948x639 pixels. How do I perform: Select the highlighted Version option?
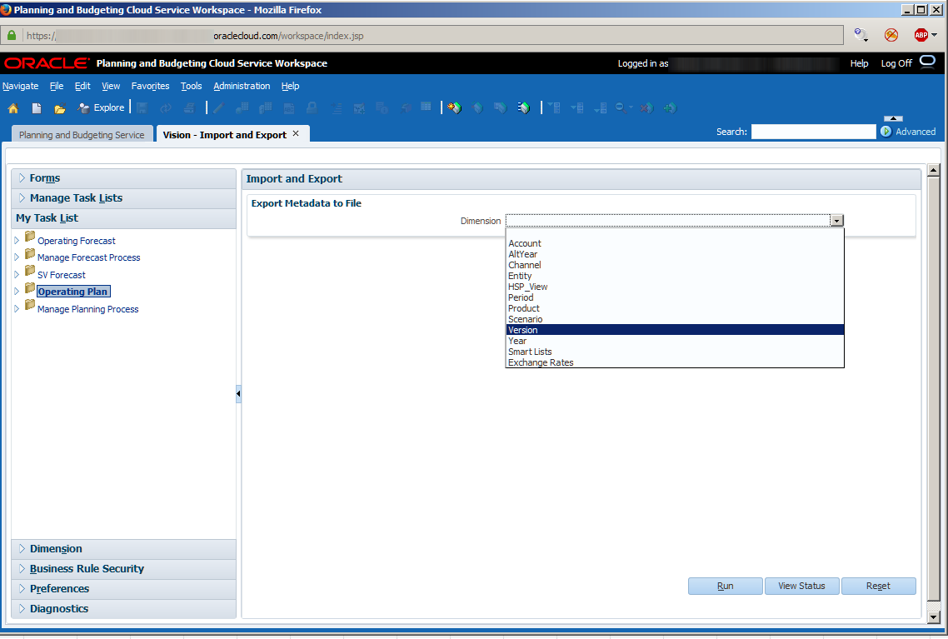tap(675, 330)
